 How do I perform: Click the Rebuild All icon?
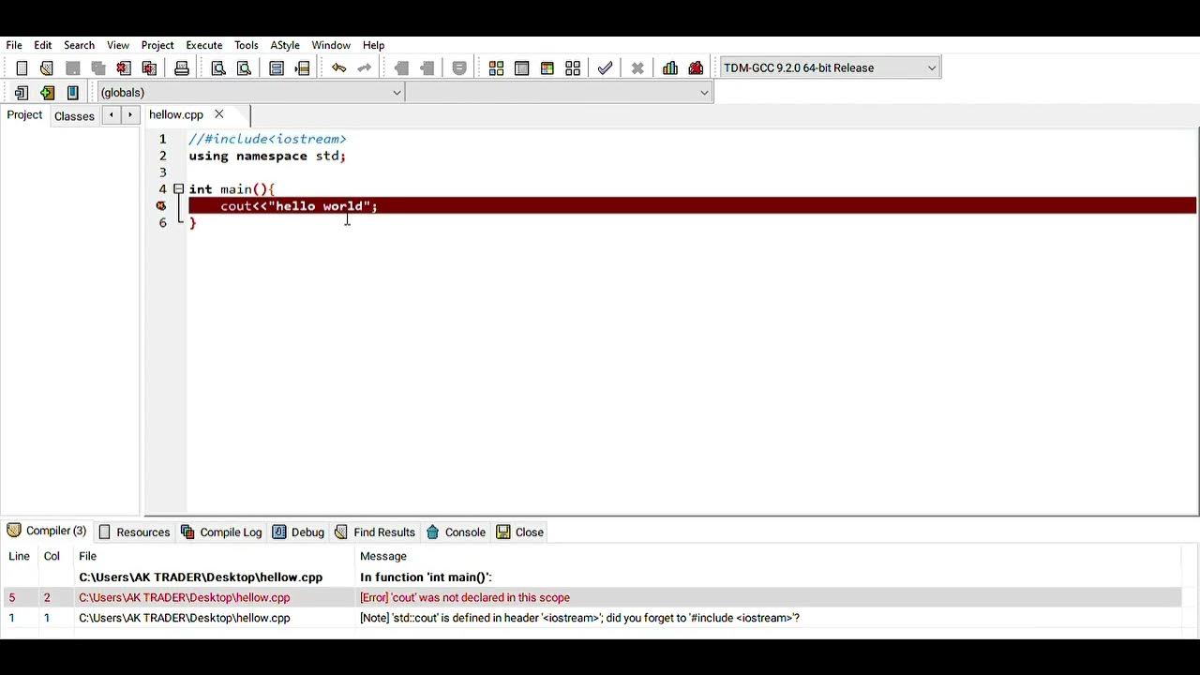coord(572,67)
